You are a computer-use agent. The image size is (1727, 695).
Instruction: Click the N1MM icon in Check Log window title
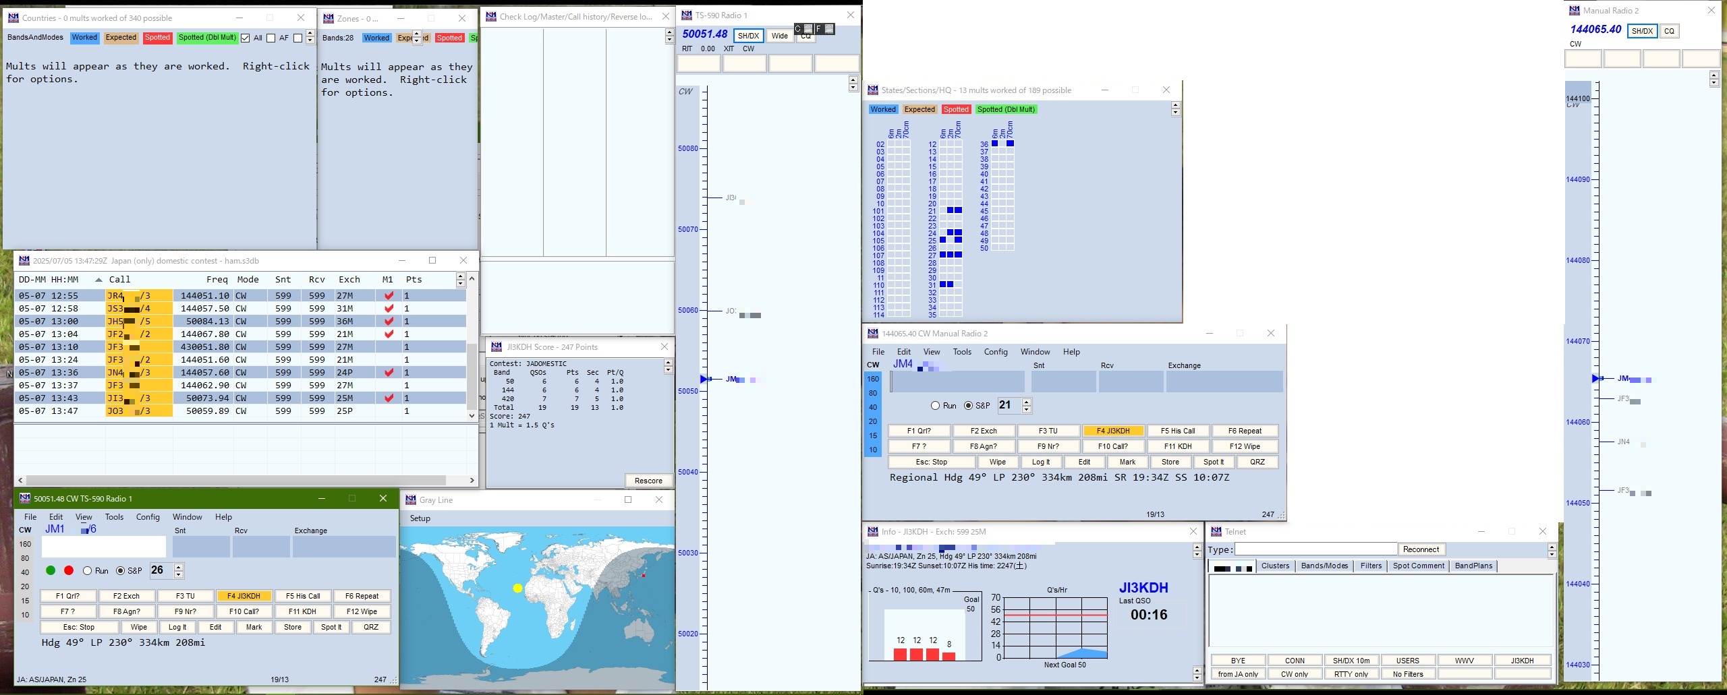point(490,16)
